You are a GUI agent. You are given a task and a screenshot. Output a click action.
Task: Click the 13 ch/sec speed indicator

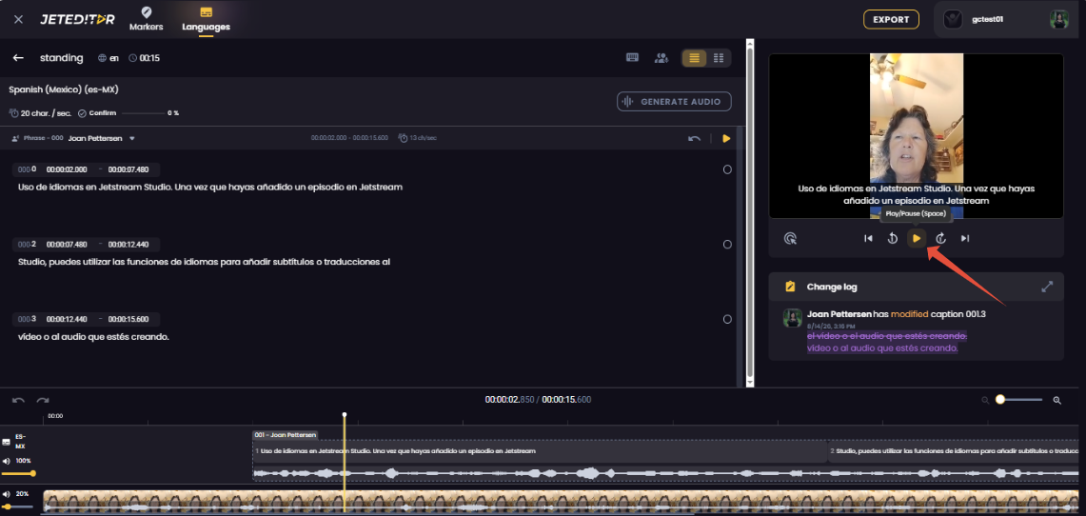point(418,139)
